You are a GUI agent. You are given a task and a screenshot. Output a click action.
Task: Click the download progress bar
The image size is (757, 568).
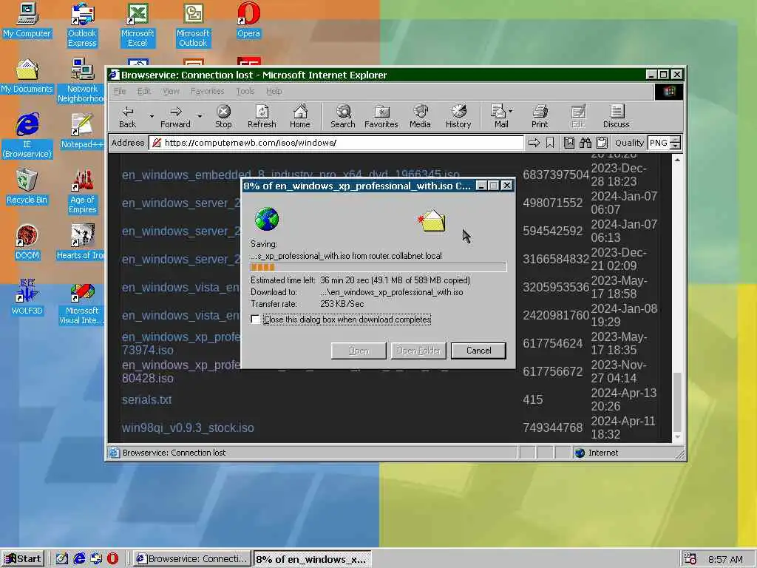click(x=378, y=267)
